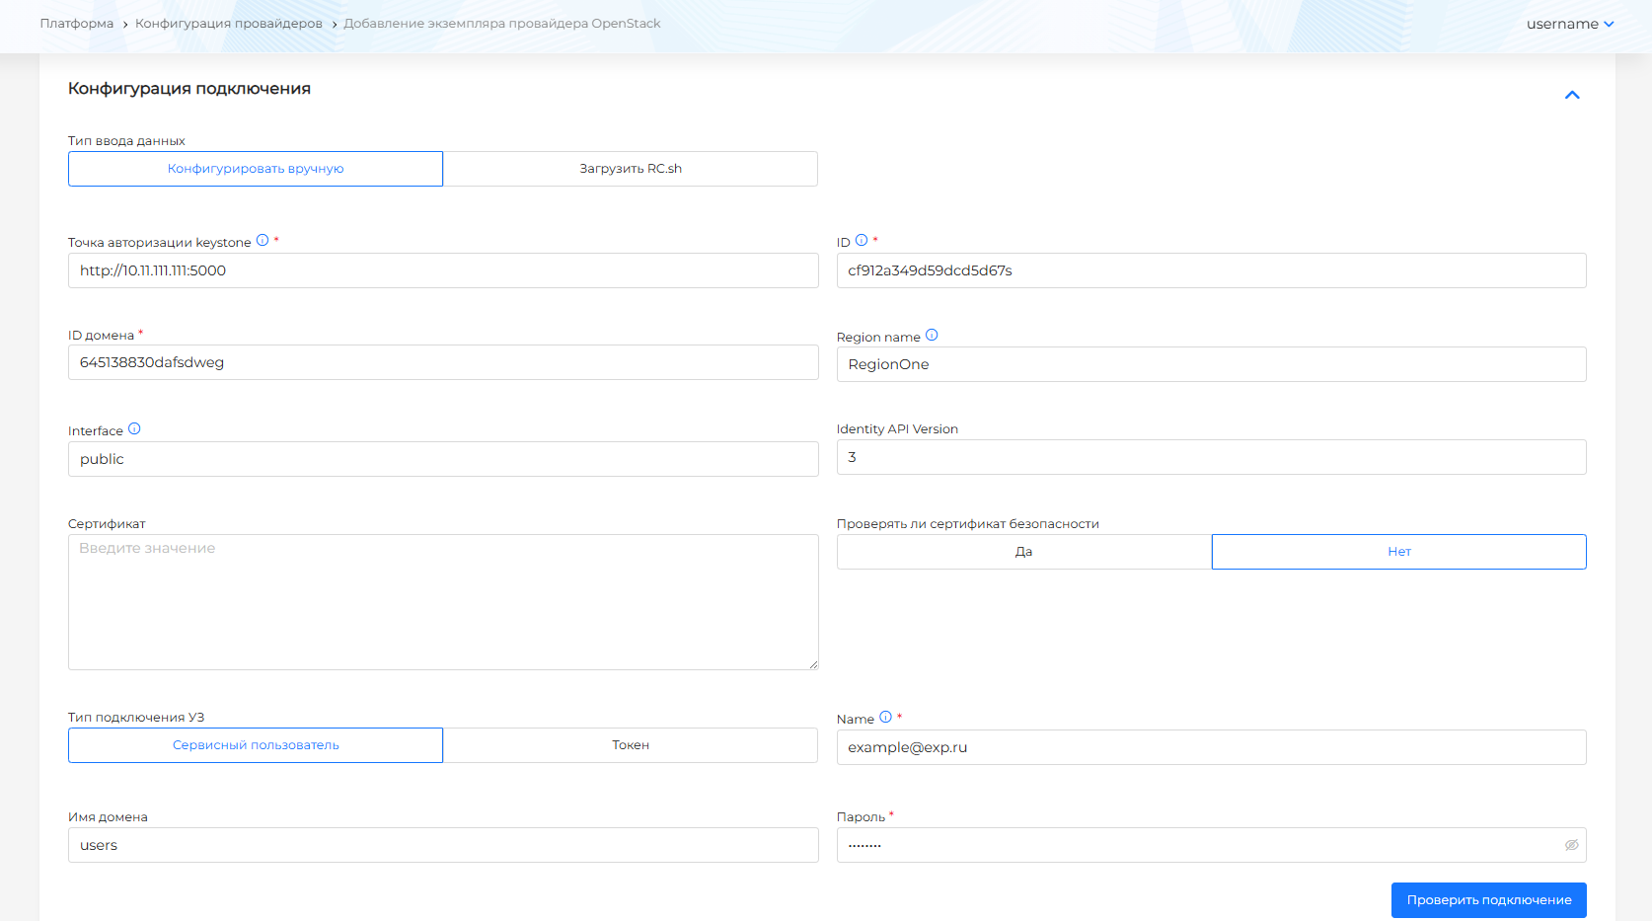The width and height of the screenshot is (1652, 921).
Task: Focus the keystone authorization URL field
Action: point(443,270)
